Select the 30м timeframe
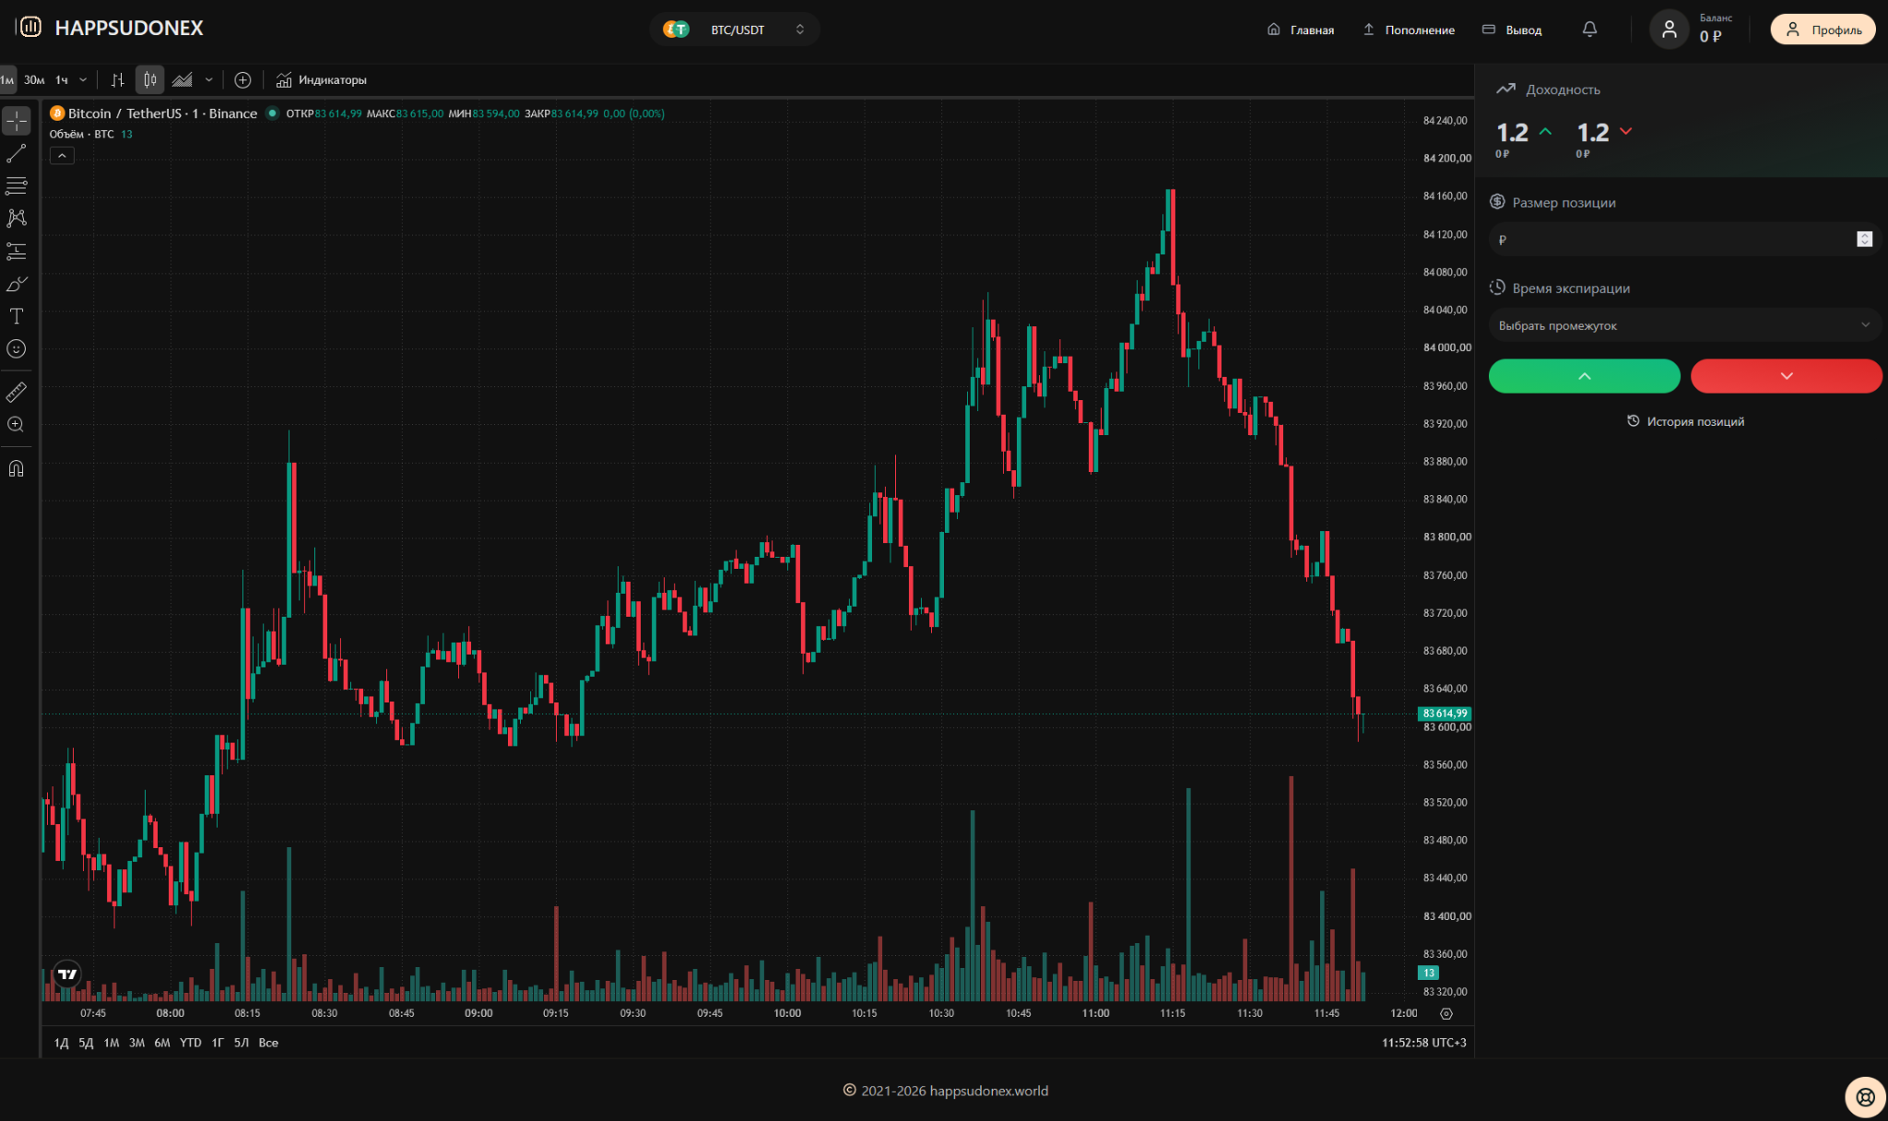Image resolution: width=1888 pixels, height=1121 pixels. pos(34,80)
